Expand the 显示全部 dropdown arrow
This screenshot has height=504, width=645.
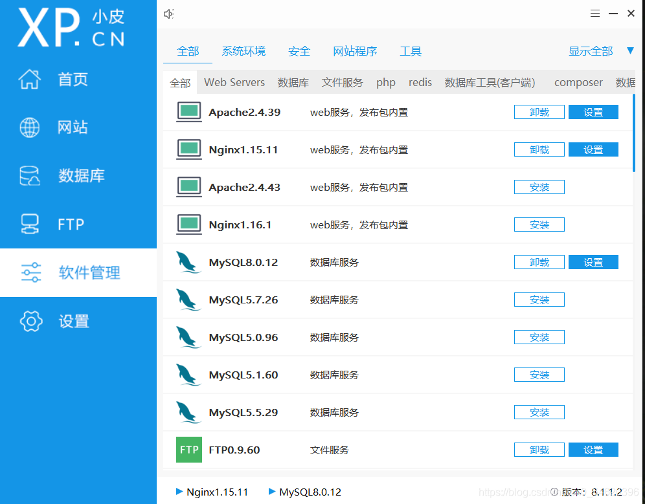click(630, 50)
